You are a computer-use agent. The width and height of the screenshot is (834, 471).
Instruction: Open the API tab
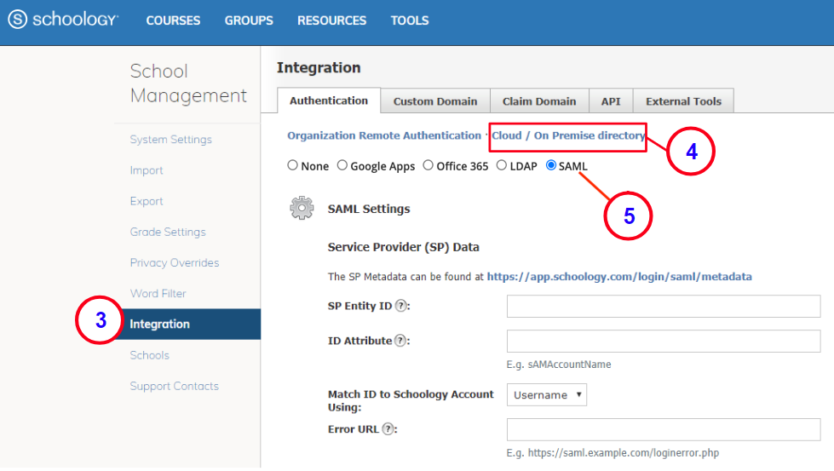pos(611,101)
